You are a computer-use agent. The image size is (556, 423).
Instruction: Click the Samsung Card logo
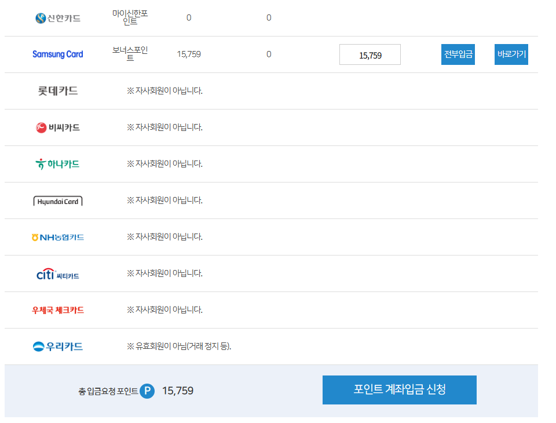(x=58, y=54)
